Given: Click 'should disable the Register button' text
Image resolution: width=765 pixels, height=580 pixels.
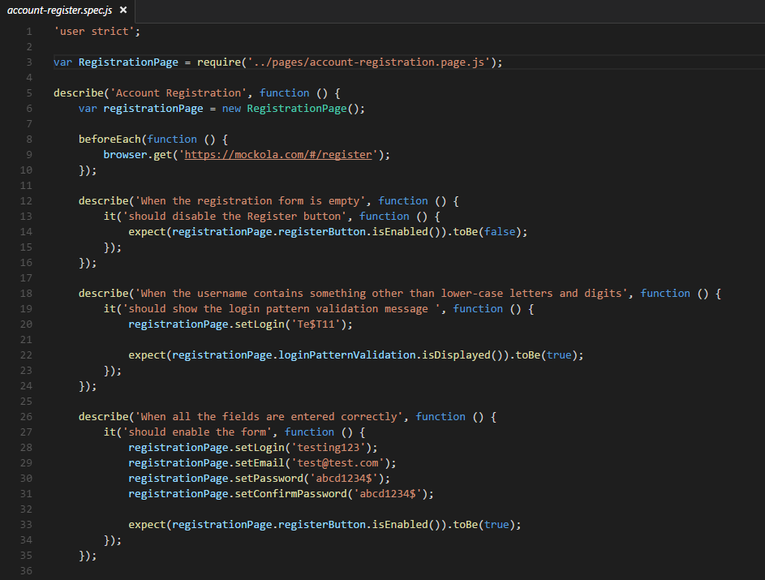Looking at the screenshot, I should tap(234, 216).
